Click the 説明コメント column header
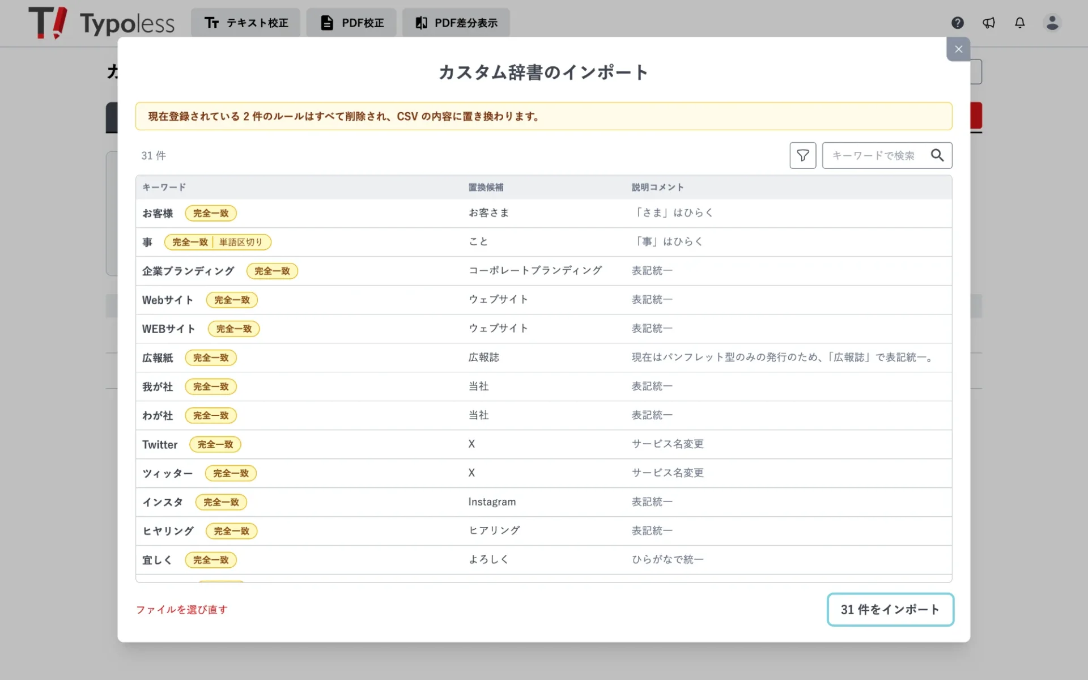The width and height of the screenshot is (1088, 680). click(657, 187)
